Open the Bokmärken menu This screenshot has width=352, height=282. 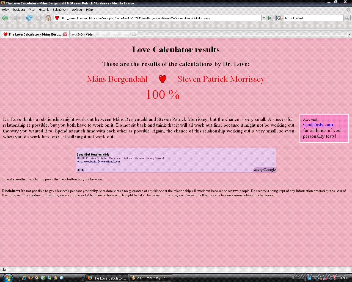pyautogui.click(x=60, y=10)
